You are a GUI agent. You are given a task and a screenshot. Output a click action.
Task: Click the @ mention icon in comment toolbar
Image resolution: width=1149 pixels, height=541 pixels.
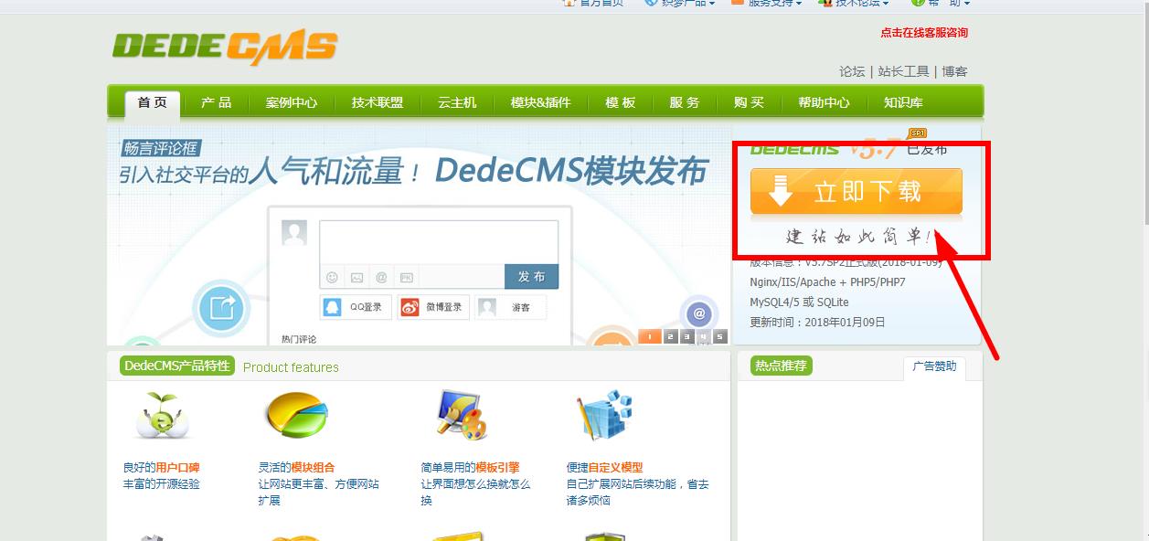pyautogui.click(x=382, y=276)
